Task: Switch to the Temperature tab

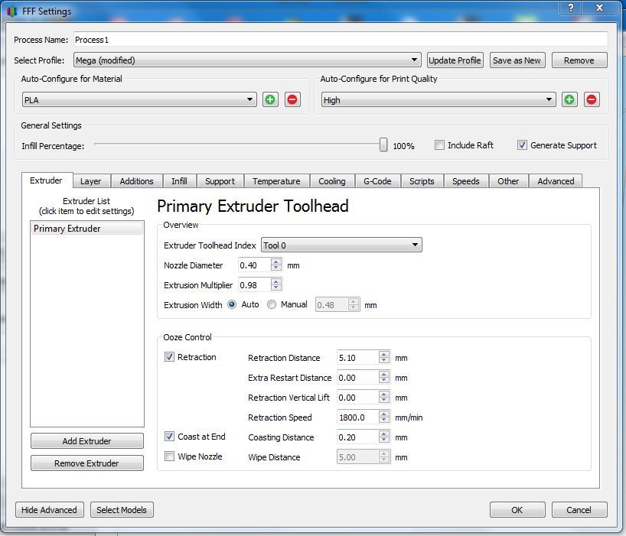Action: (276, 181)
